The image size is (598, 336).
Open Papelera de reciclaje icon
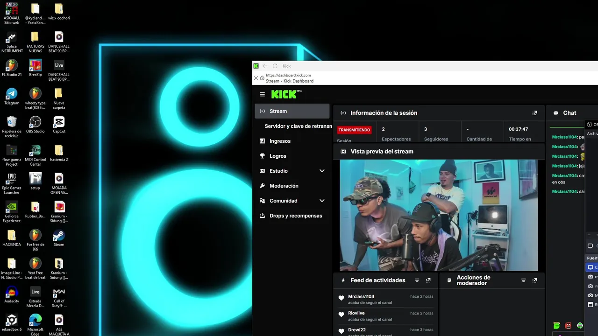(12, 127)
